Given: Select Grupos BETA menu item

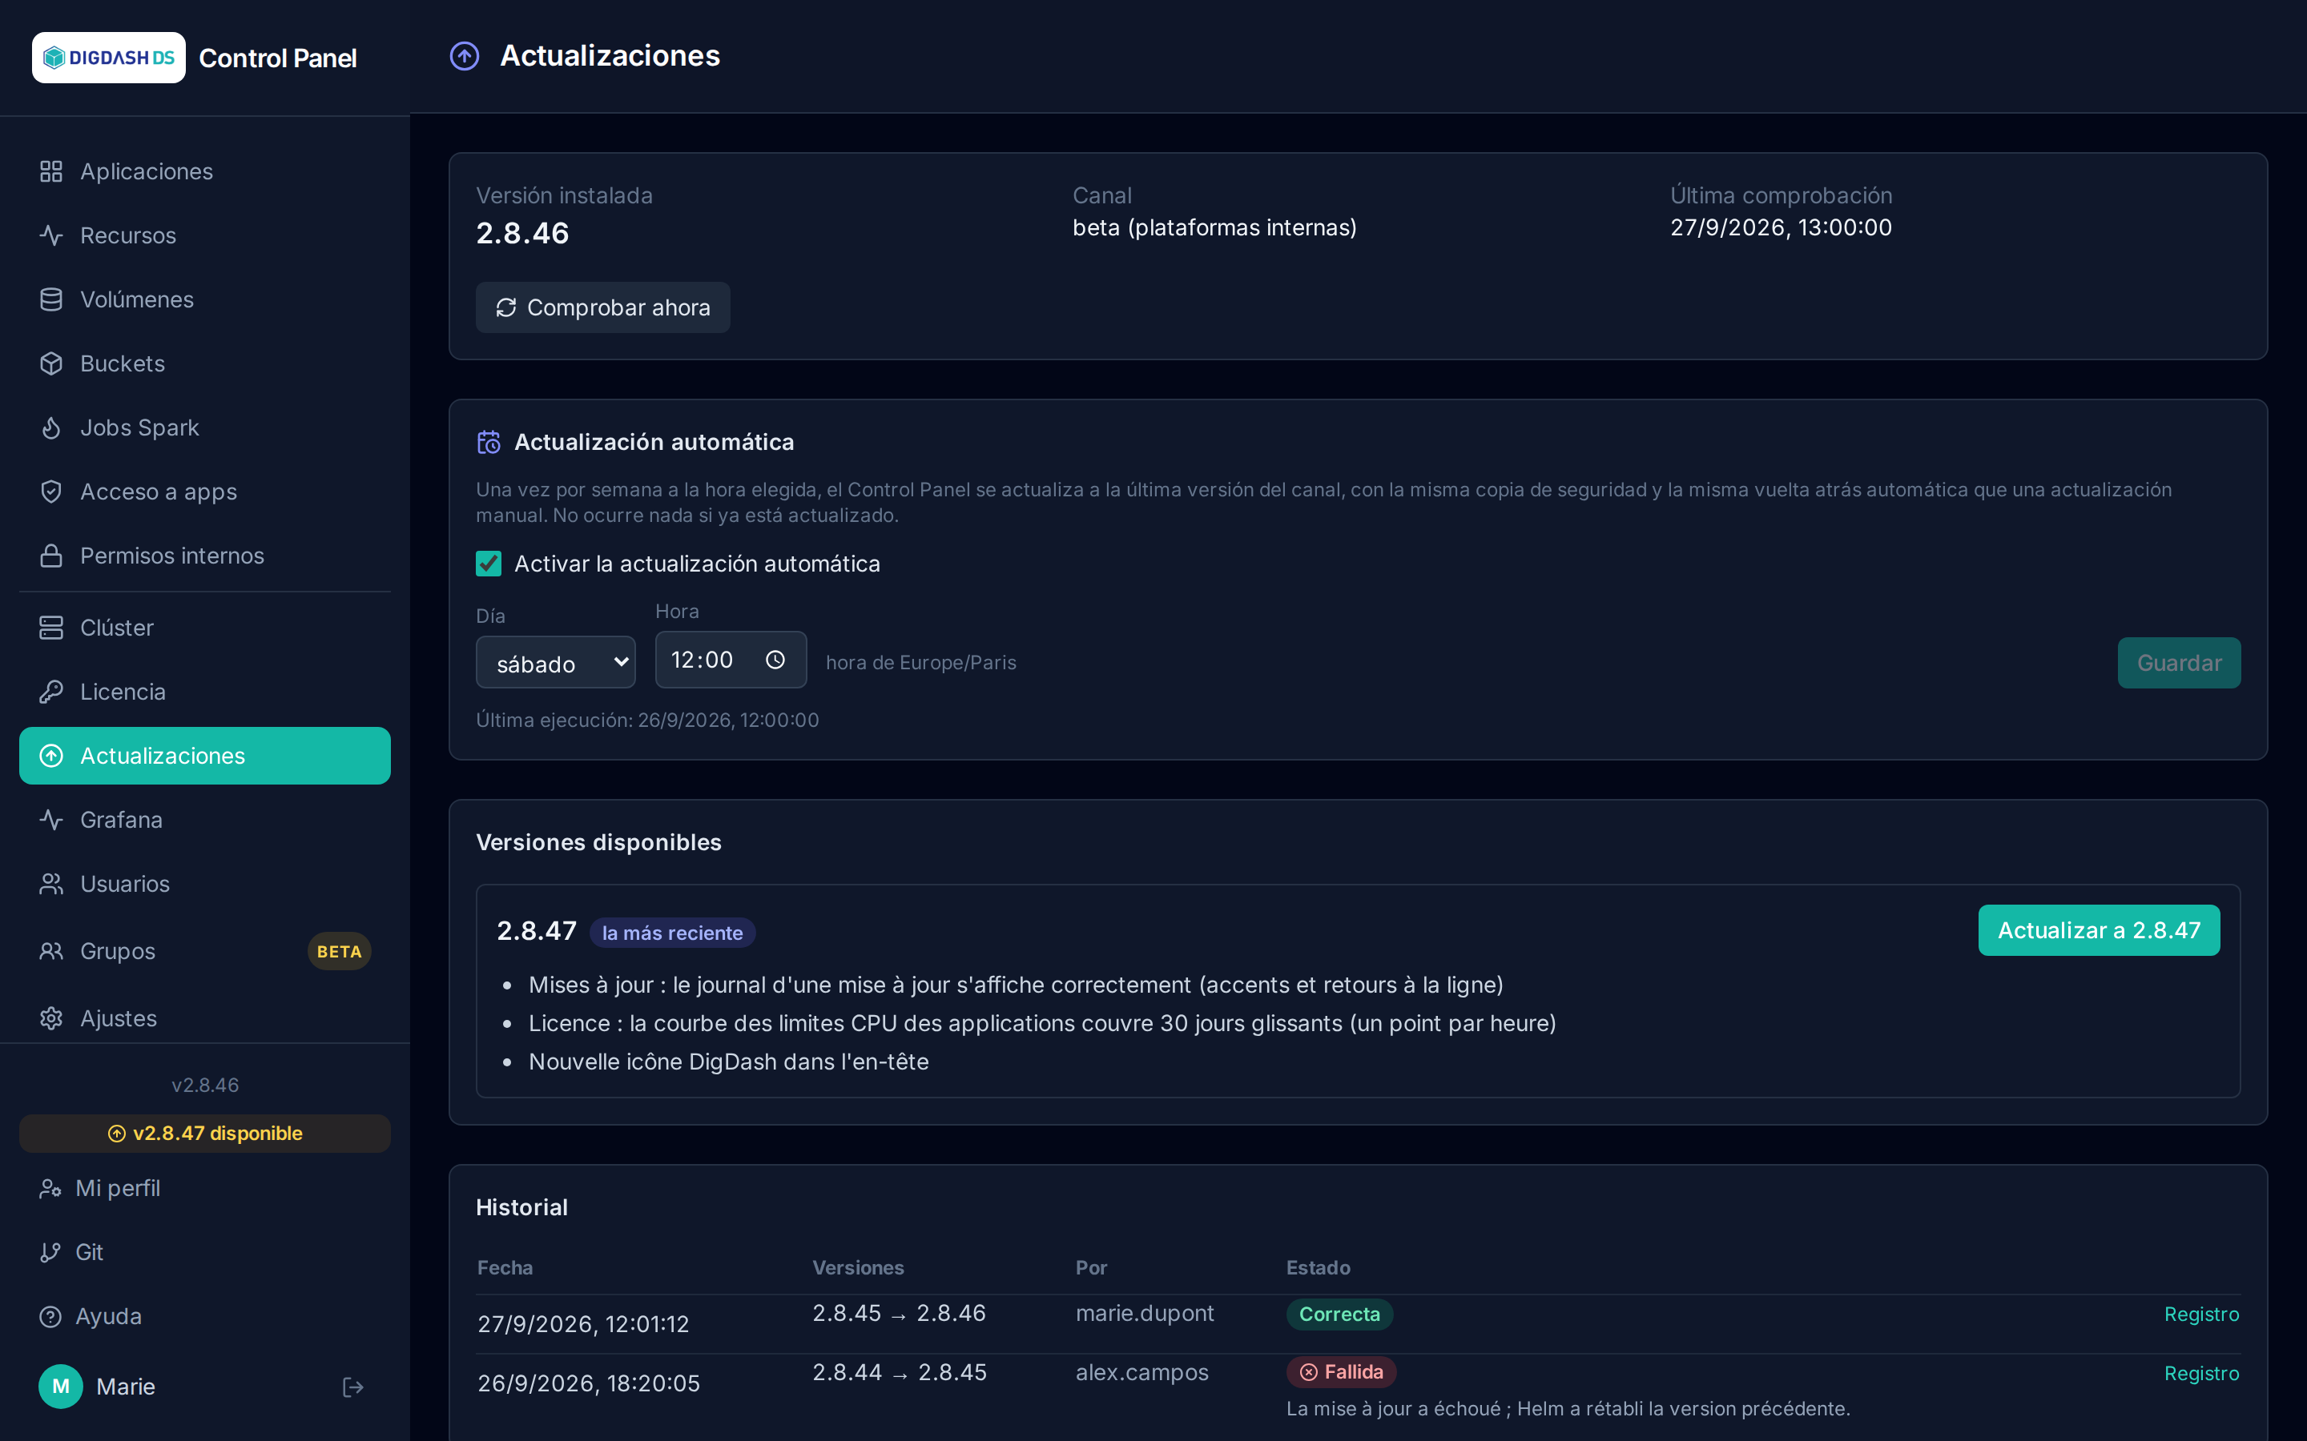Looking at the screenshot, I should (x=205, y=951).
